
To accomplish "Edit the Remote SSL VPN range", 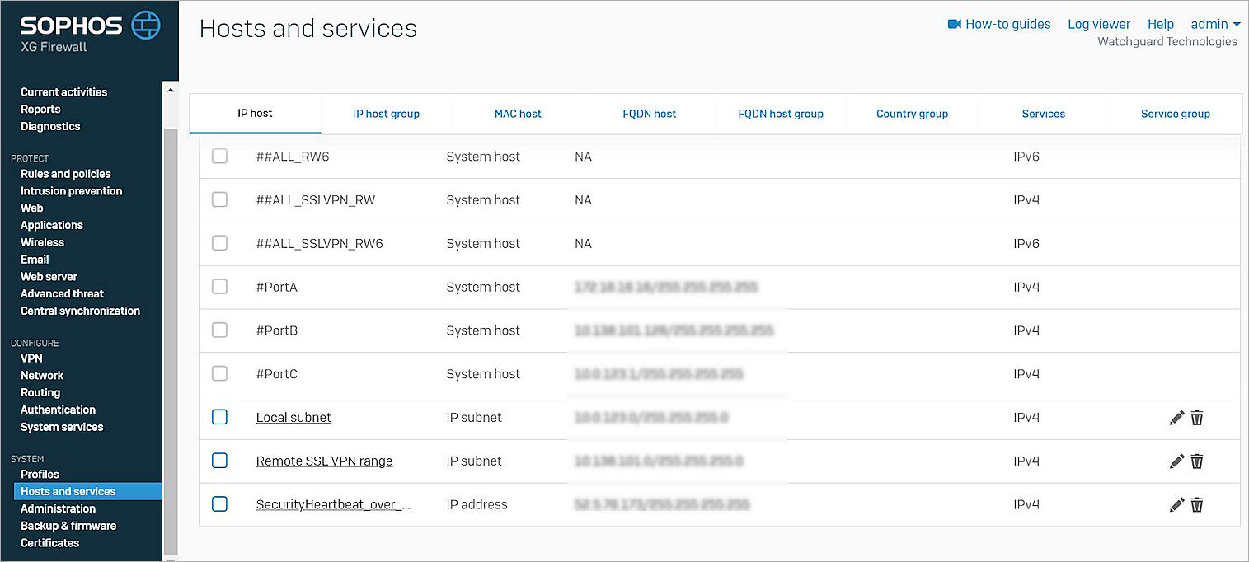I will (1176, 461).
